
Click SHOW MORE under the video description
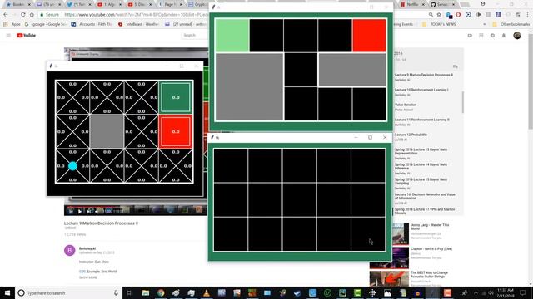click(x=88, y=277)
